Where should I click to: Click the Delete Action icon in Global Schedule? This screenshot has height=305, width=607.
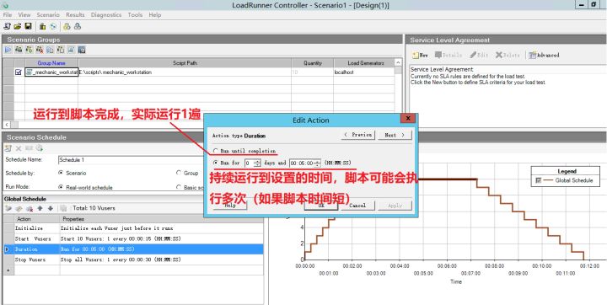(29, 208)
